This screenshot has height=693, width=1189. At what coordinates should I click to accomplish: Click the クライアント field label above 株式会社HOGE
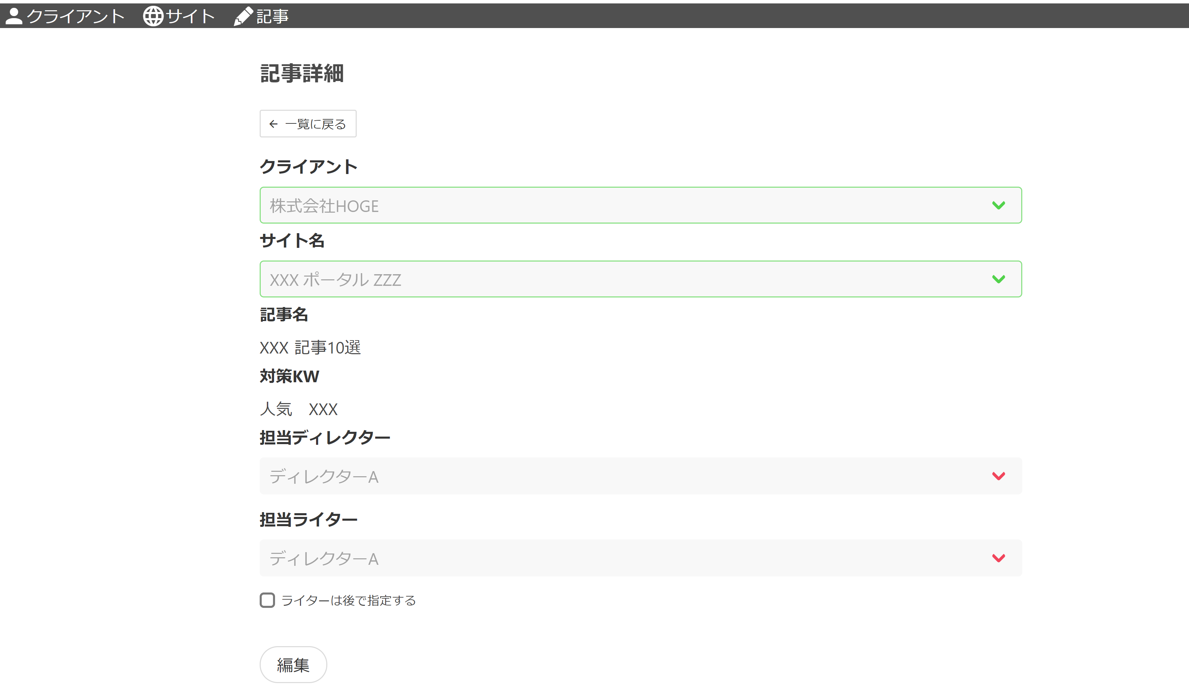click(x=309, y=166)
